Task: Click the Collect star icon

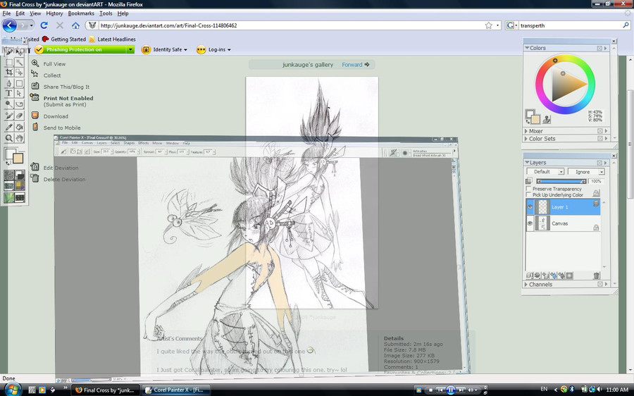Action: tap(35, 75)
